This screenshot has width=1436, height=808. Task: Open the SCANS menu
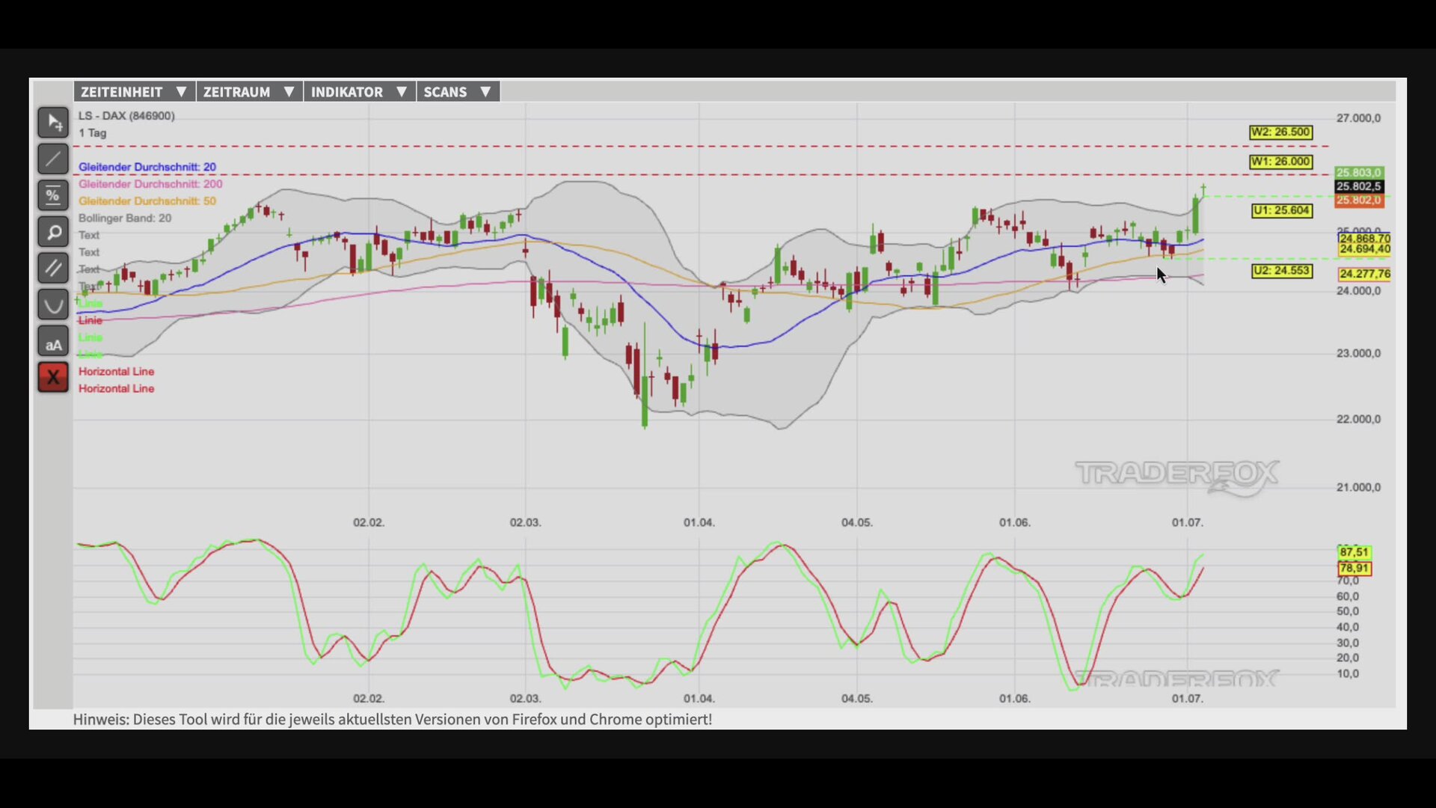point(458,92)
